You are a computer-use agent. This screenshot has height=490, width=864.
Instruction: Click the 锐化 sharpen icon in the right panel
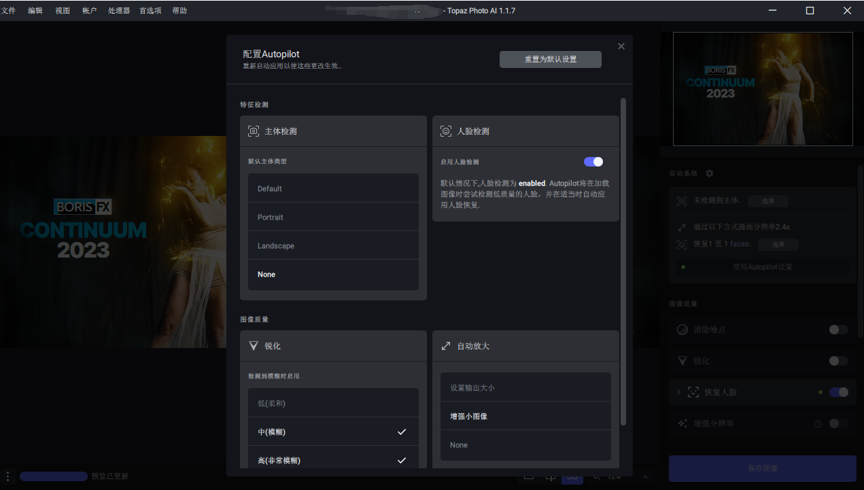pyautogui.click(x=682, y=361)
